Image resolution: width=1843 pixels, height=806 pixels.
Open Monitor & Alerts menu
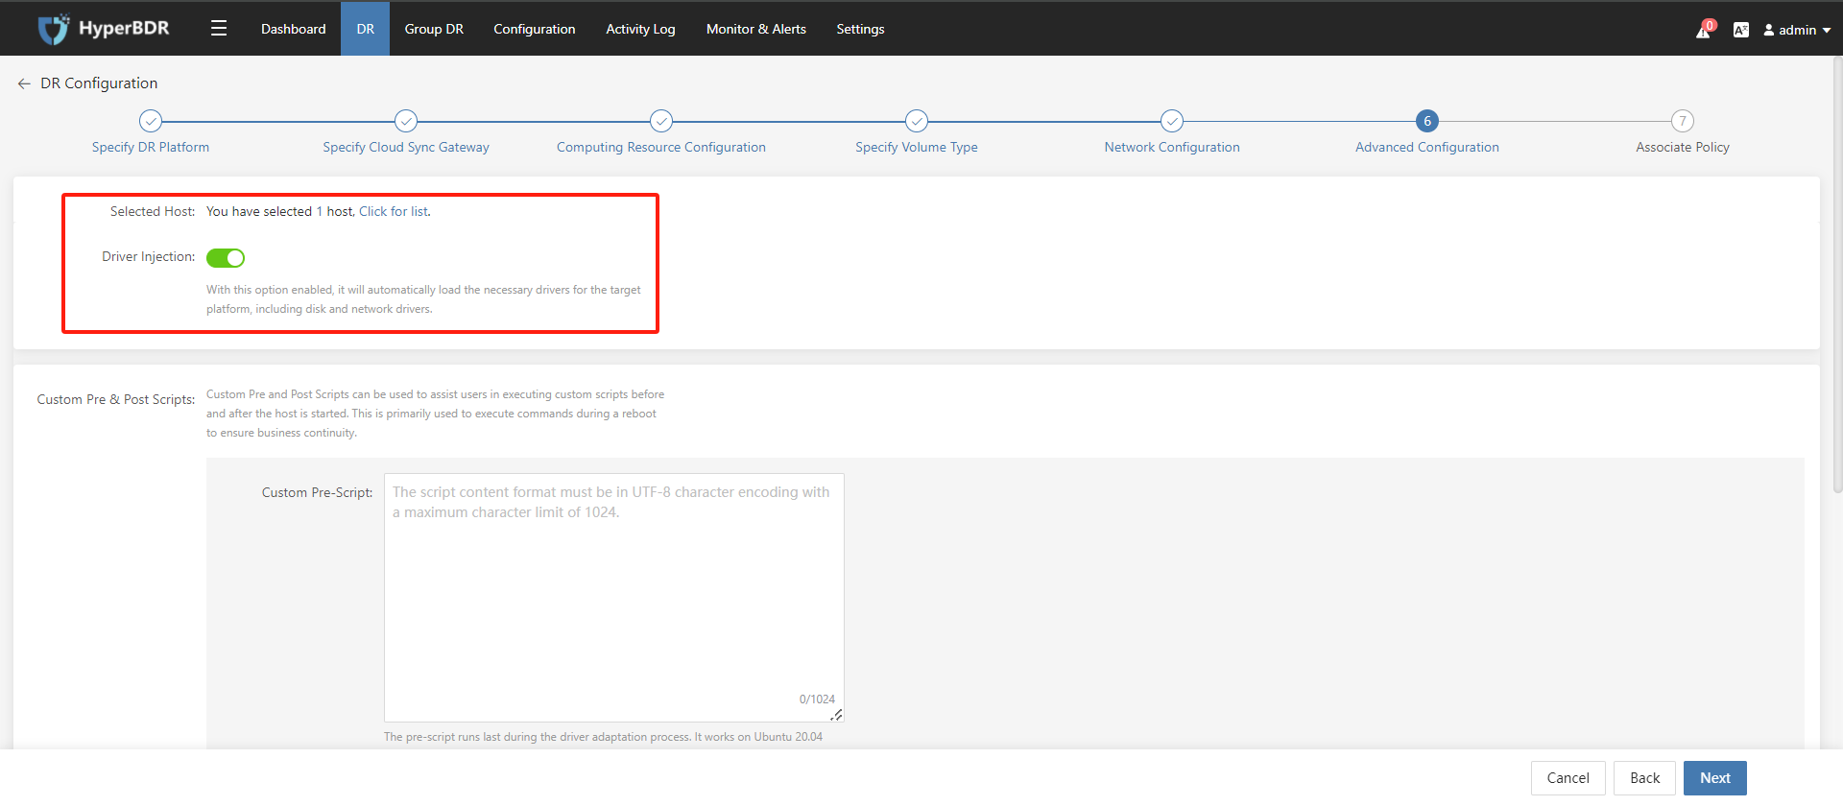(756, 29)
